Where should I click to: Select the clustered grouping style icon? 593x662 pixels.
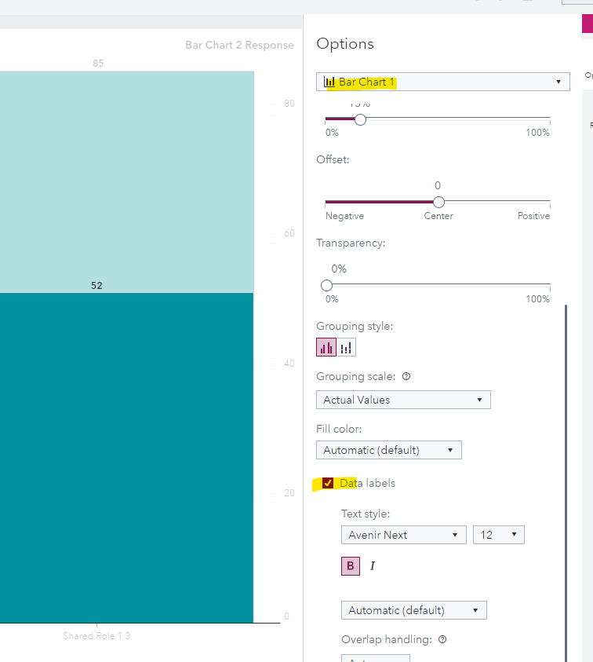326,347
